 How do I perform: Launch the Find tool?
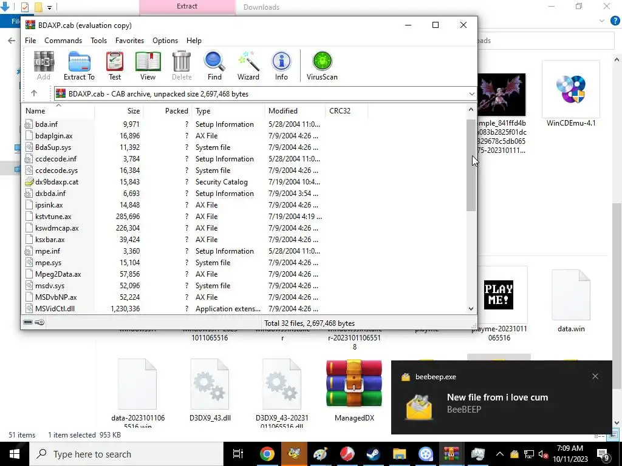pos(214,66)
